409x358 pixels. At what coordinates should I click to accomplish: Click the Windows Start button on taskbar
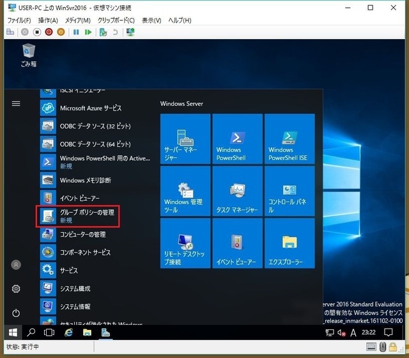12,332
